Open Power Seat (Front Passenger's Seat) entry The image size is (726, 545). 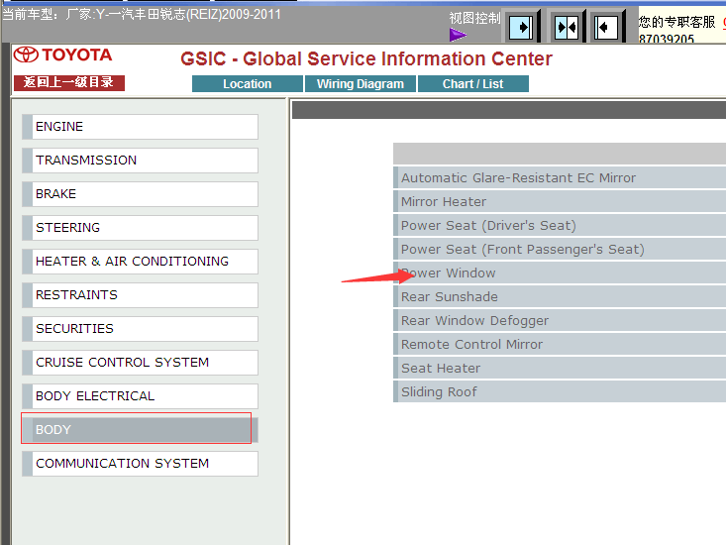(x=560, y=249)
